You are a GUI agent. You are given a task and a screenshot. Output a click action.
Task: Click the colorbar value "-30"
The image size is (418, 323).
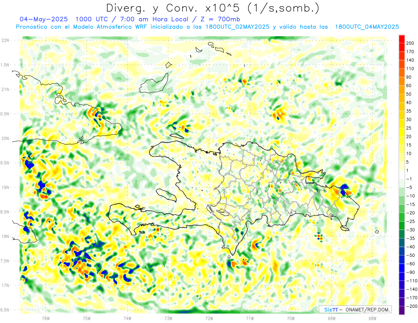click(410, 230)
